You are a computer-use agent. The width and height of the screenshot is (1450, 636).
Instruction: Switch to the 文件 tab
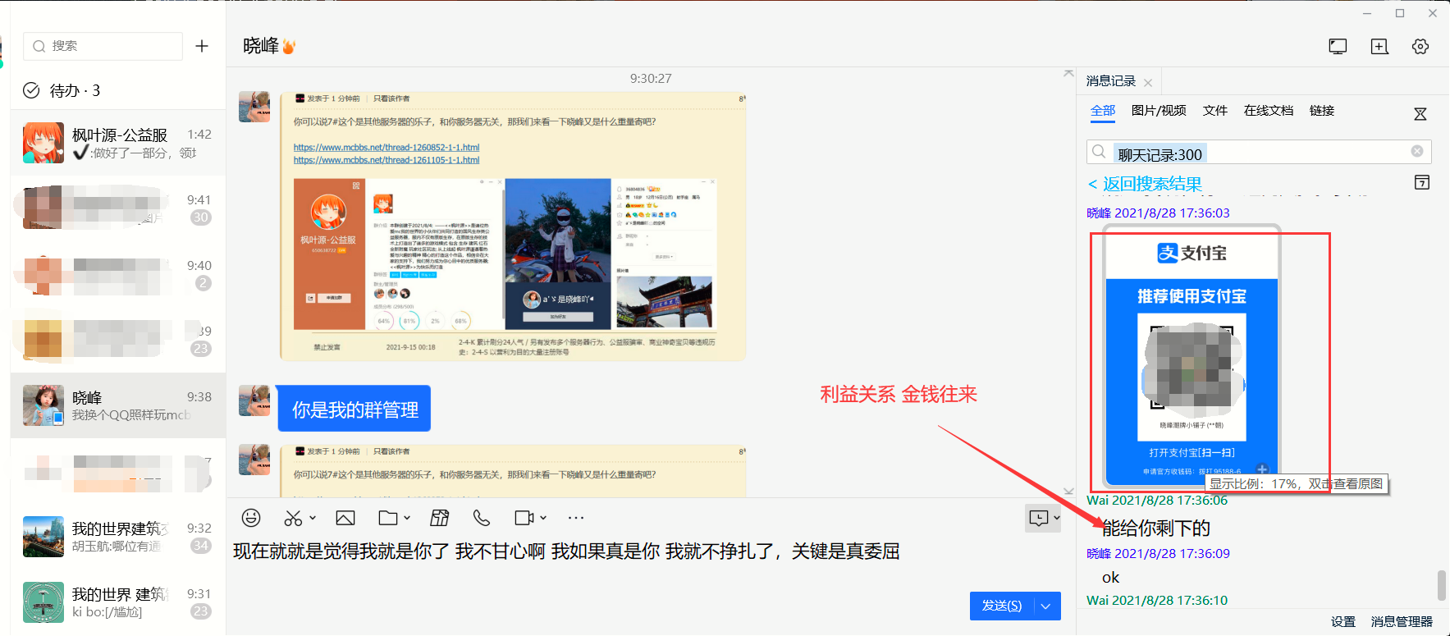coord(1215,111)
